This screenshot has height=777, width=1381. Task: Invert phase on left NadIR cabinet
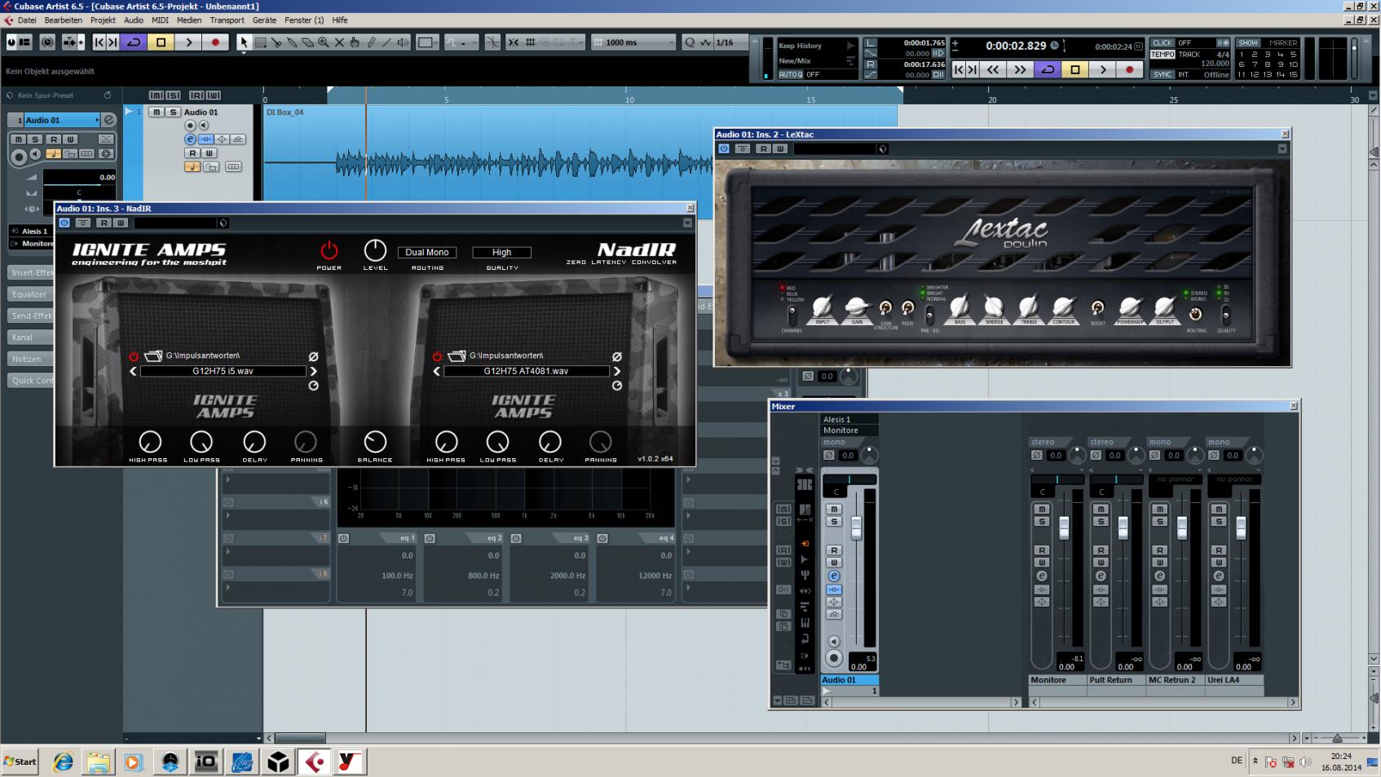[x=313, y=356]
